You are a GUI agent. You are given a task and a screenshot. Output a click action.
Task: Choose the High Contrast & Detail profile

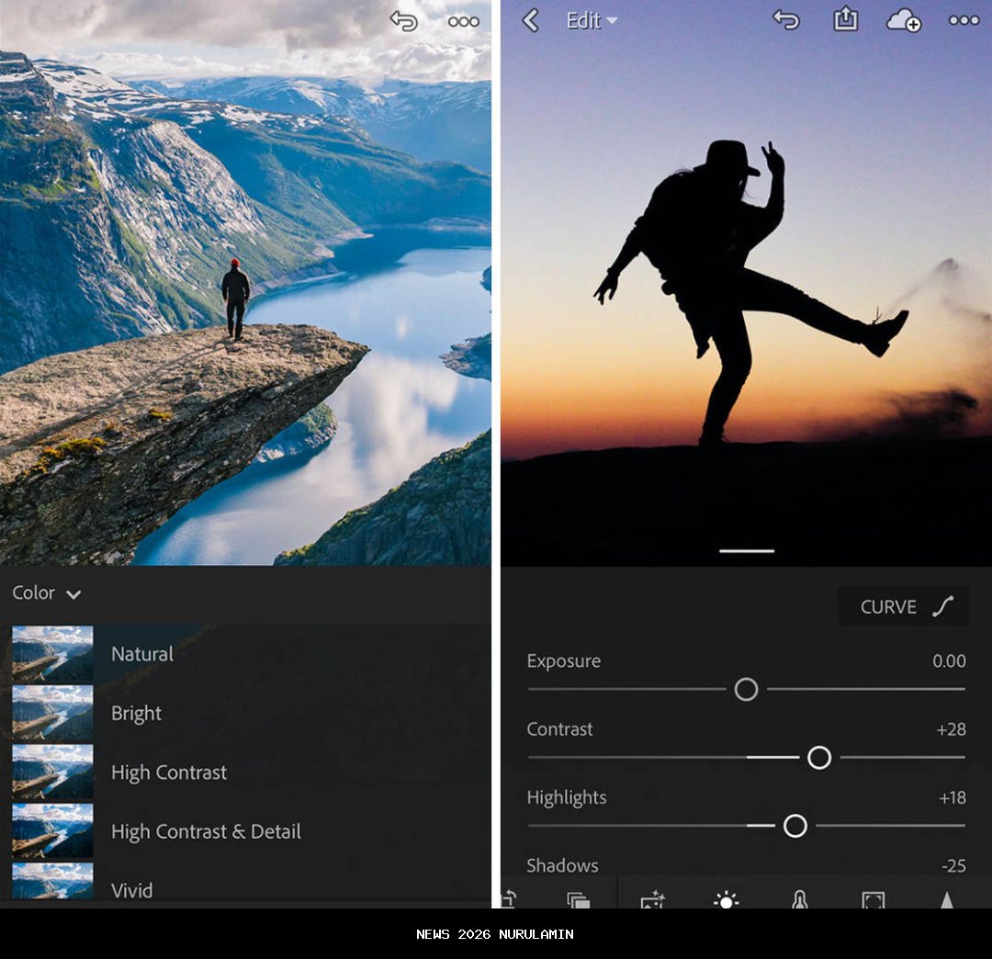206,831
